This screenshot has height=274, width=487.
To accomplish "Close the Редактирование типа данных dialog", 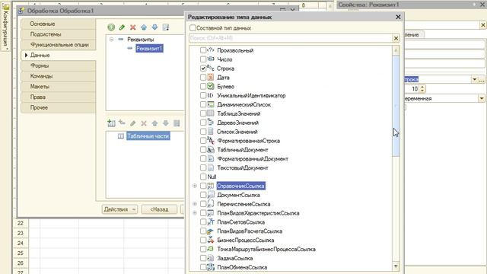I will coord(398,17).
